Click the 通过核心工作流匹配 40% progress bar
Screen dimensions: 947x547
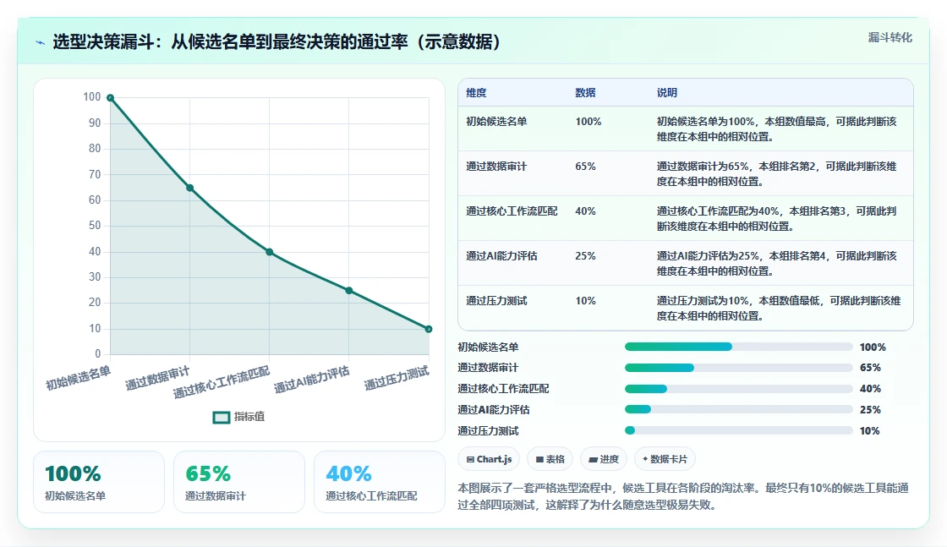[739, 389]
